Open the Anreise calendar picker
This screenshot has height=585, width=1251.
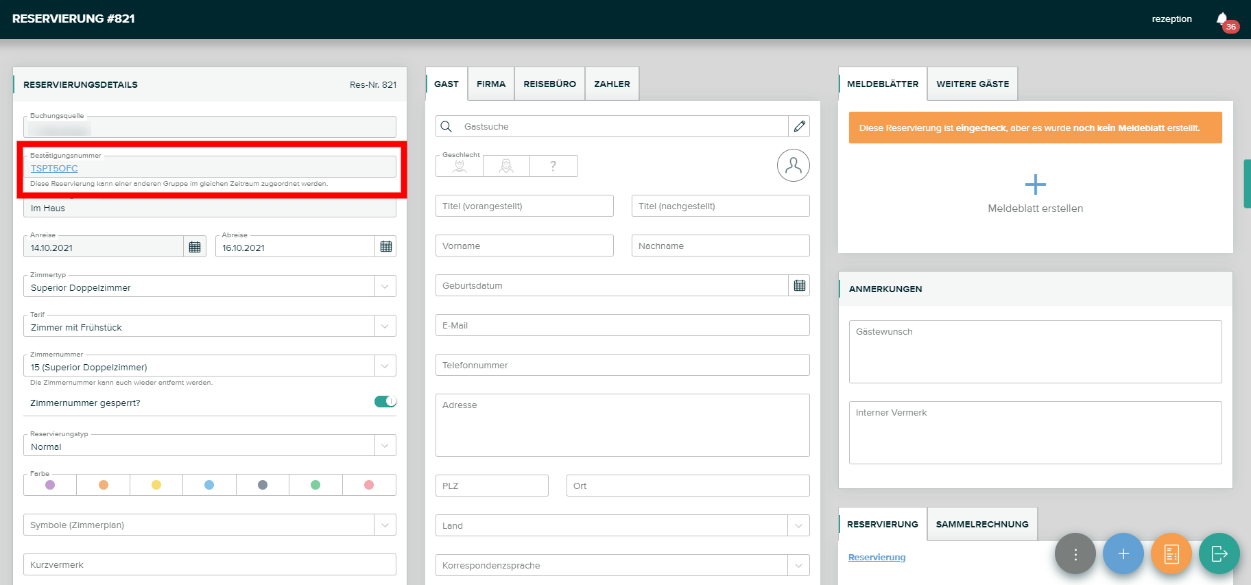[195, 247]
